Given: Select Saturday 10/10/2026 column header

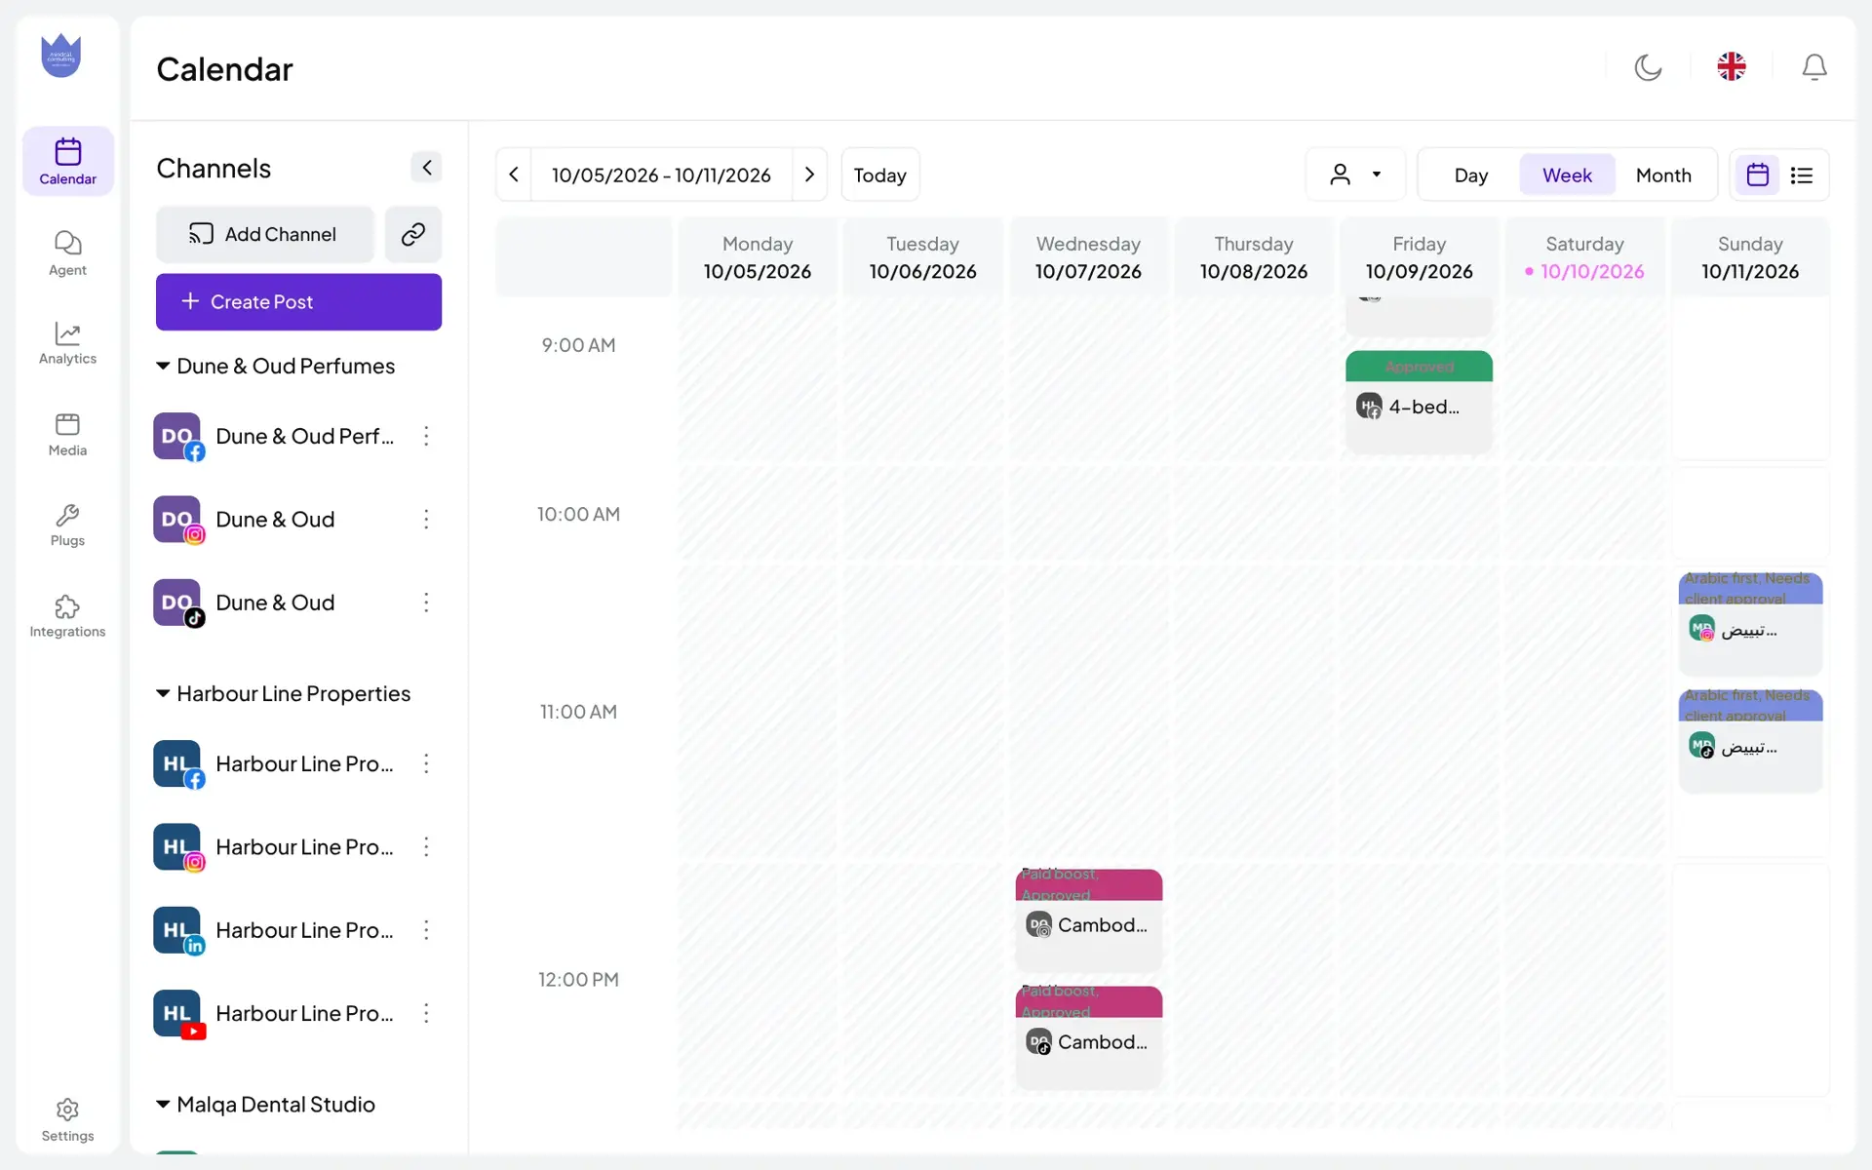Looking at the screenshot, I should pos(1584,257).
